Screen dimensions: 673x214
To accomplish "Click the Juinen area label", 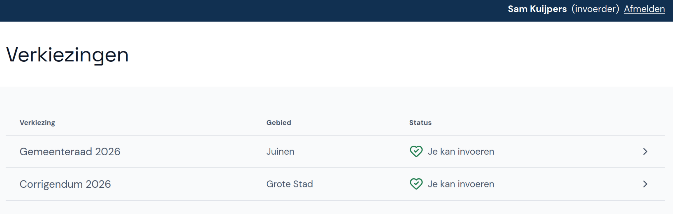I will click(280, 151).
